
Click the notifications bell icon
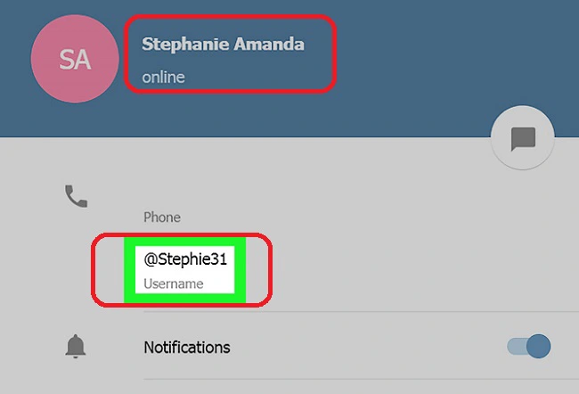[x=76, y=347]
